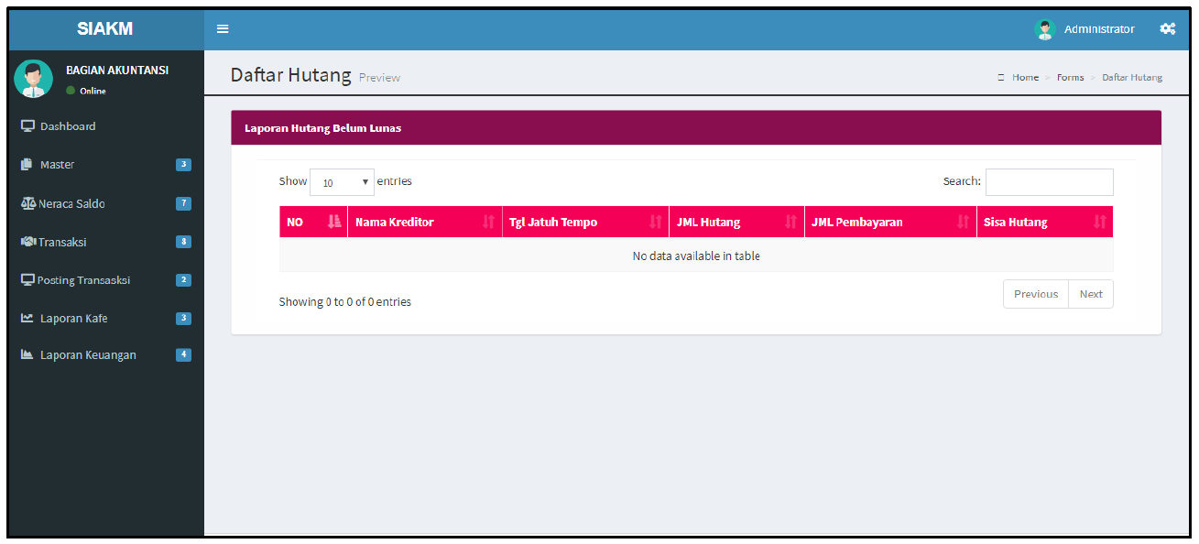Open the Laporan Keuangan menu
Viewport: 1199px width, 544px height.
click(88, 355)
